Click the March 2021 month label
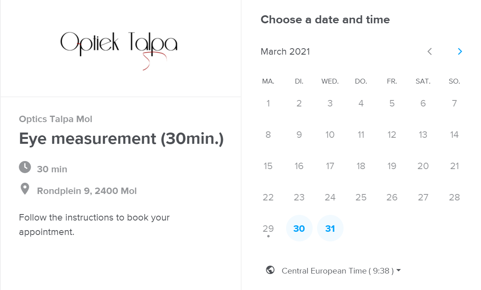This screenshot has width=481, height=290. click(x=285, y=51)
